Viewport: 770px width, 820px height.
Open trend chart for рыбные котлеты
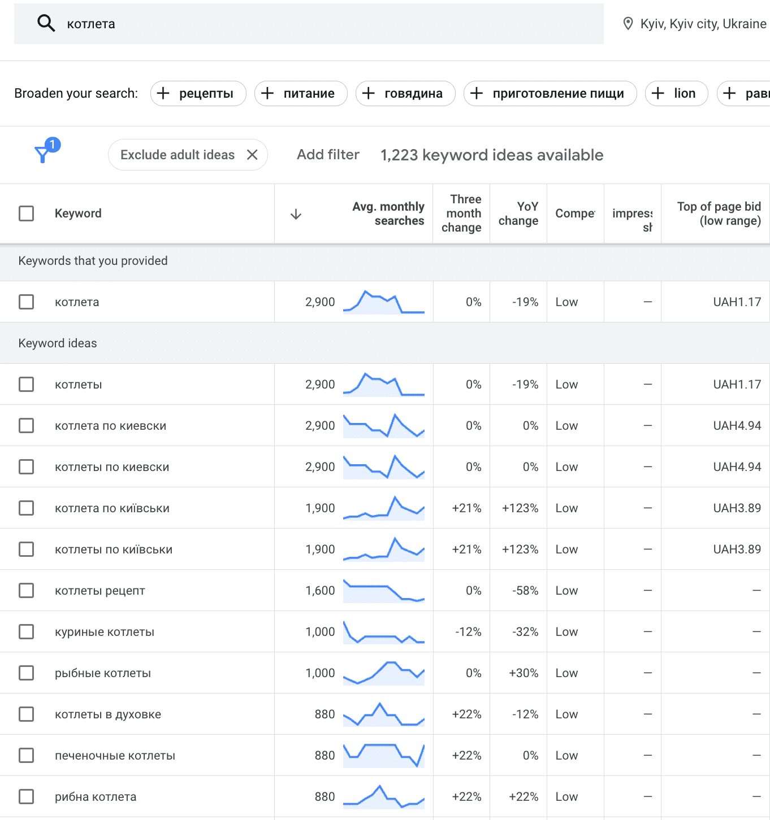click(x=383, y=673)
